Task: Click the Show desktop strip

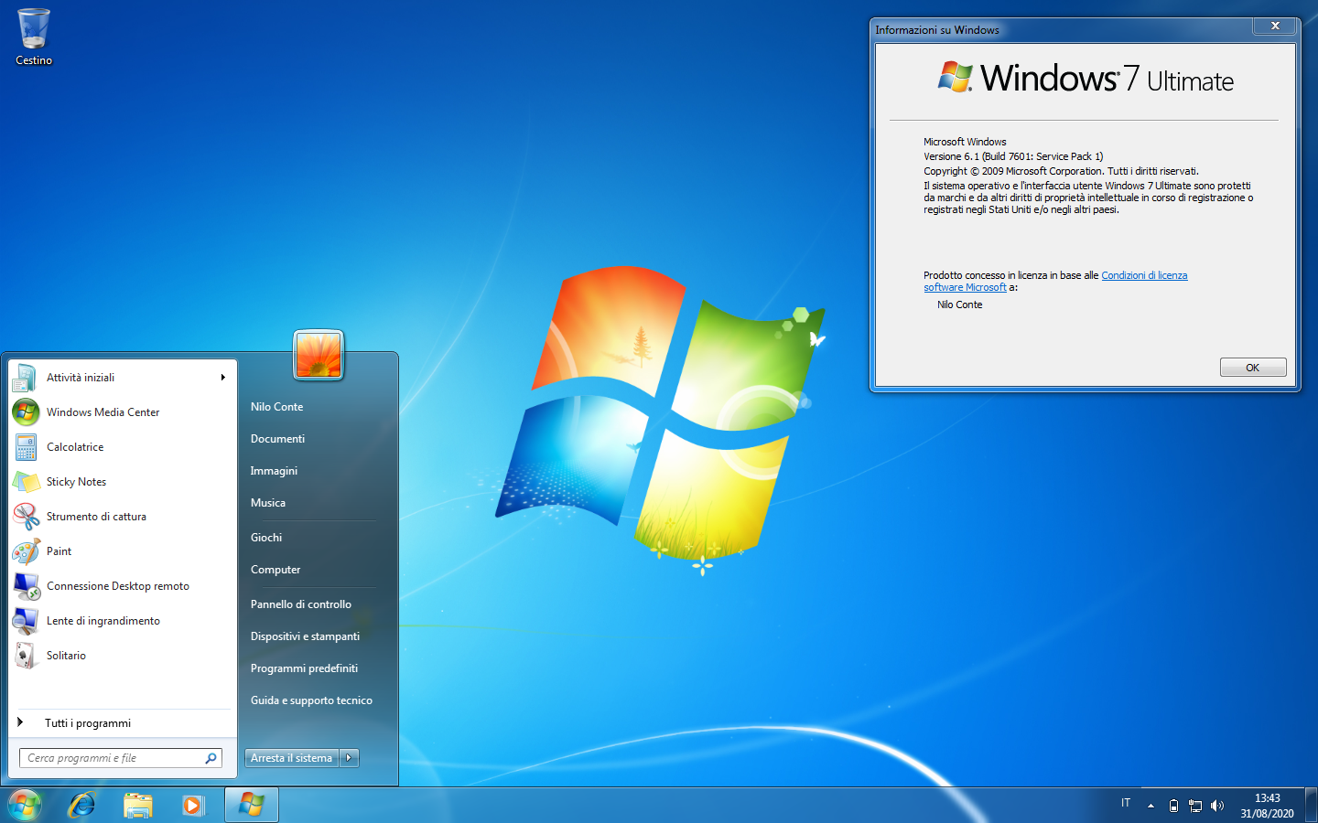Action: pyautogui.click(x=1311, y=806)
